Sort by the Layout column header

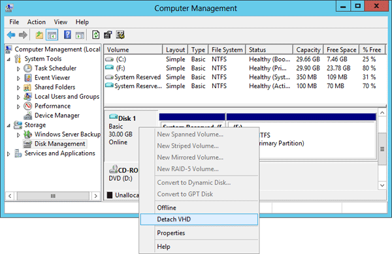(175, 50)
